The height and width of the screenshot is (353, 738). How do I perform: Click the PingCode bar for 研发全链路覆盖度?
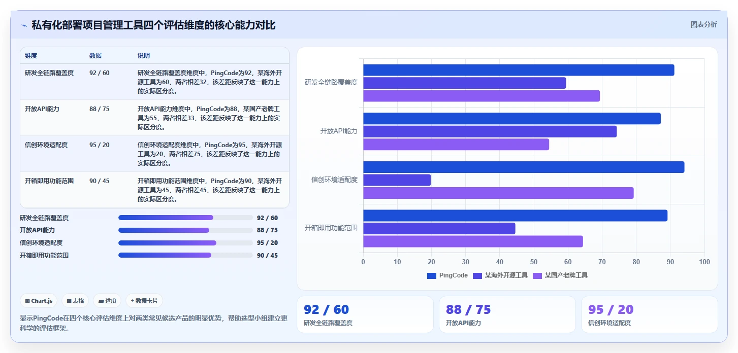(519, 70)
